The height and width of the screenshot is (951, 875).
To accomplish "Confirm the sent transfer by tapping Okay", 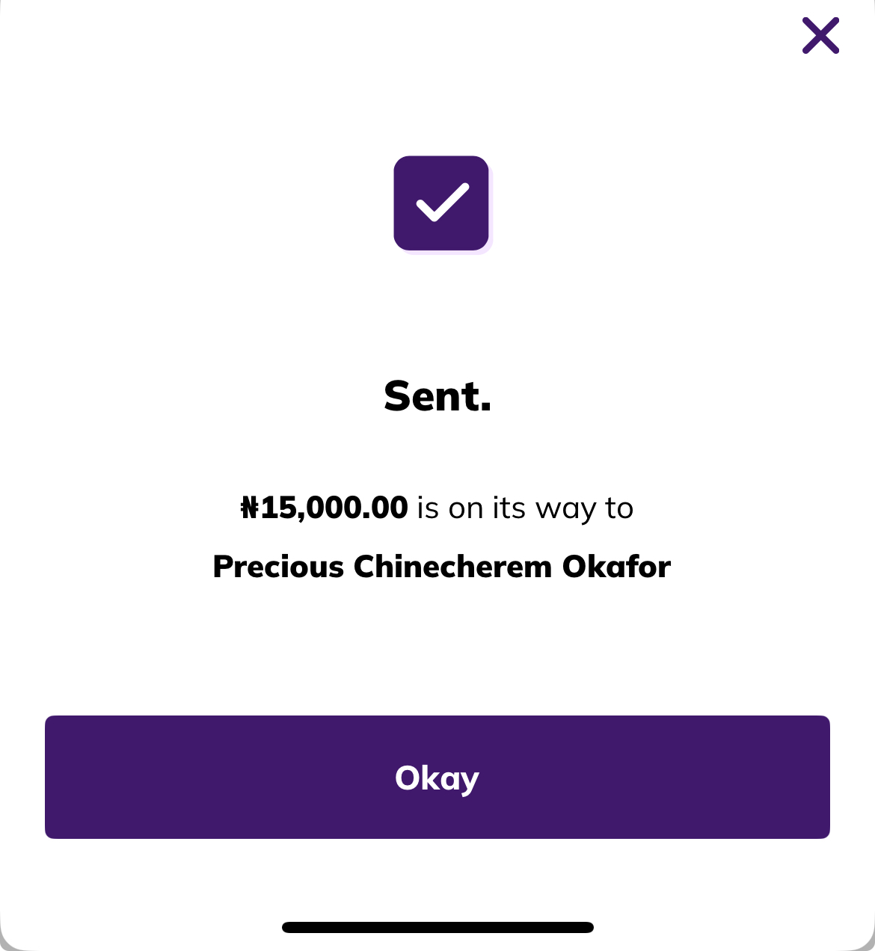I will click(x=437, y=777).
